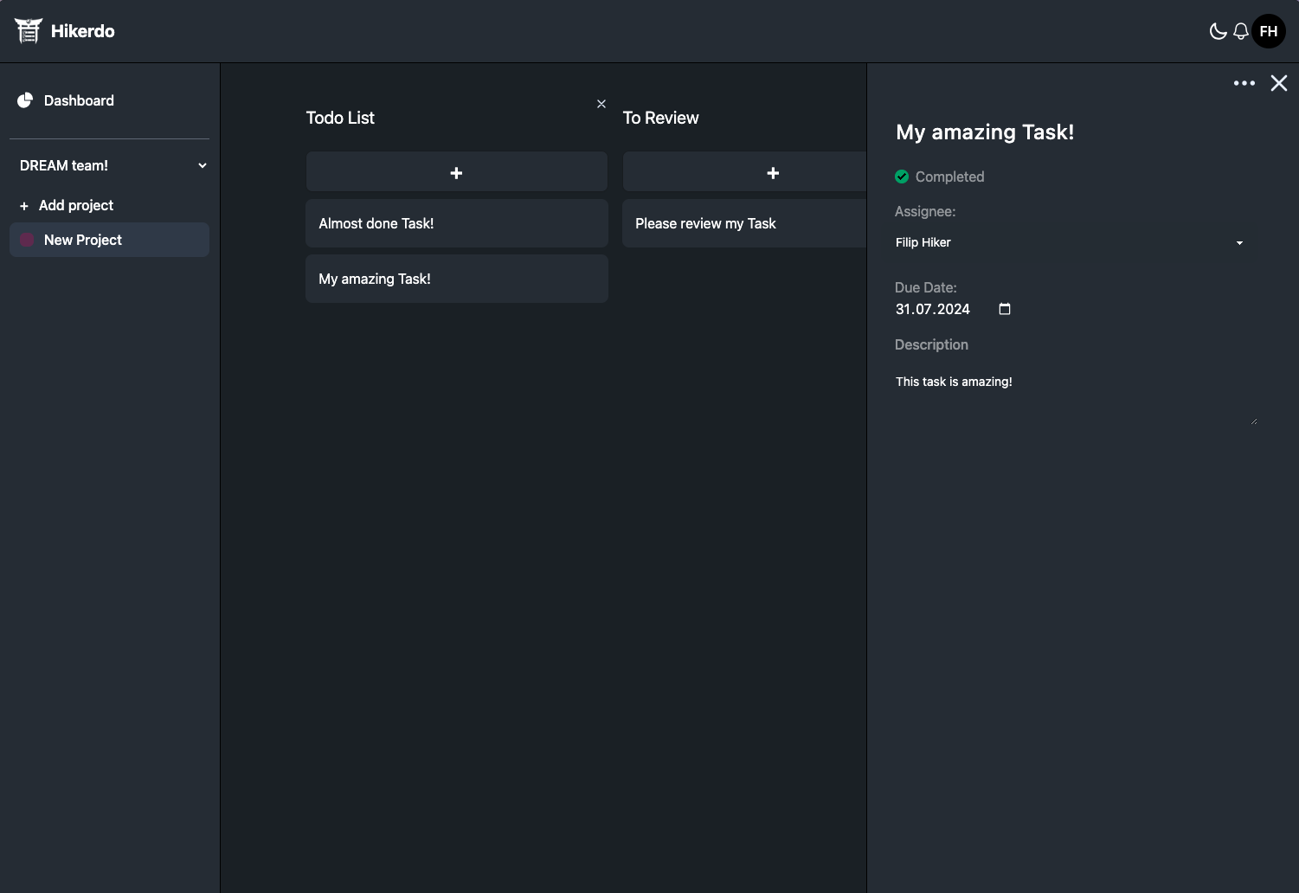
Task: Add a task to Todo List
Action: coord(456,173)
